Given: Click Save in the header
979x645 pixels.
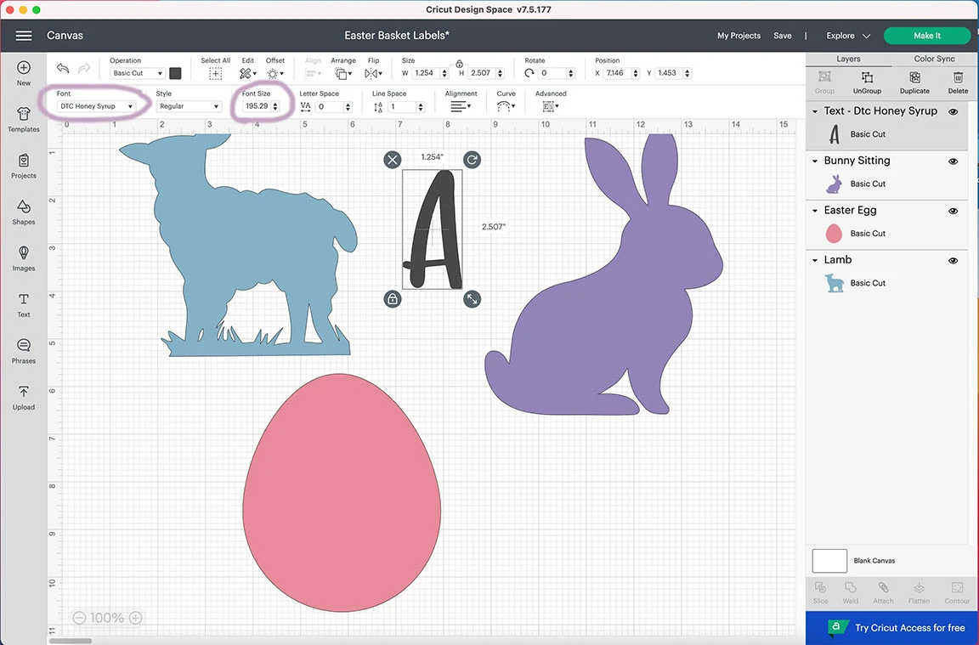Looking at the screenshot, I should click(x=783, y=36).
